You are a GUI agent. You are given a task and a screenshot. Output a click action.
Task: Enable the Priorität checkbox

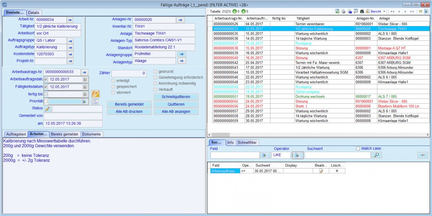pyautogui.click(x=46, y=101)
